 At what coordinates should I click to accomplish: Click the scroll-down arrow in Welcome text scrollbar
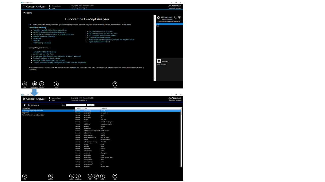pyautogui.click(x=154, y=79)
